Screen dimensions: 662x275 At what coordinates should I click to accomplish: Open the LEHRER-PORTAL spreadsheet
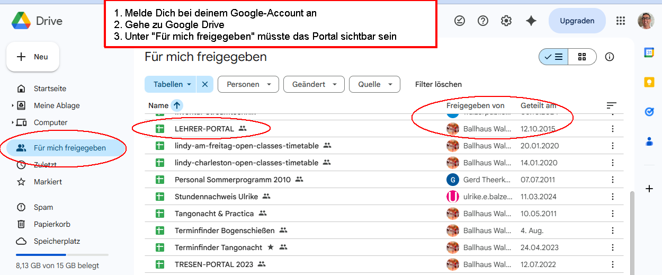click(x=204, y=129)
